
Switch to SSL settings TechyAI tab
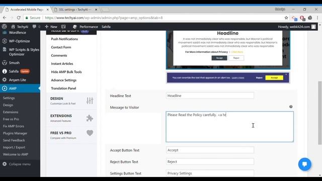click(x=75, y=10)
